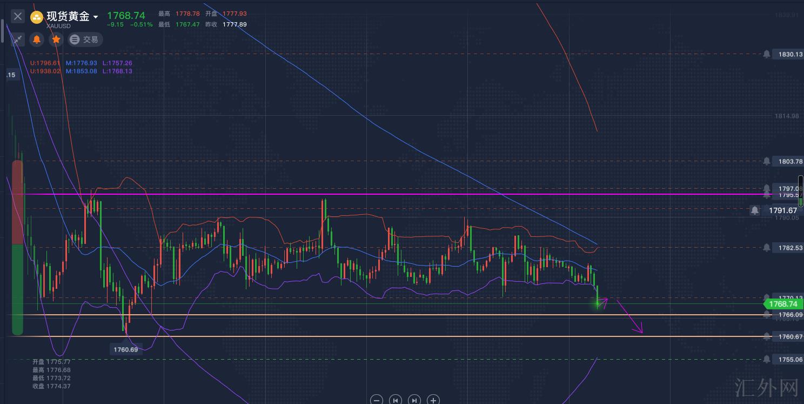Click the vertical slider on right edge
Viewport: 804px width, 404px height.
[x=800, y=190]
